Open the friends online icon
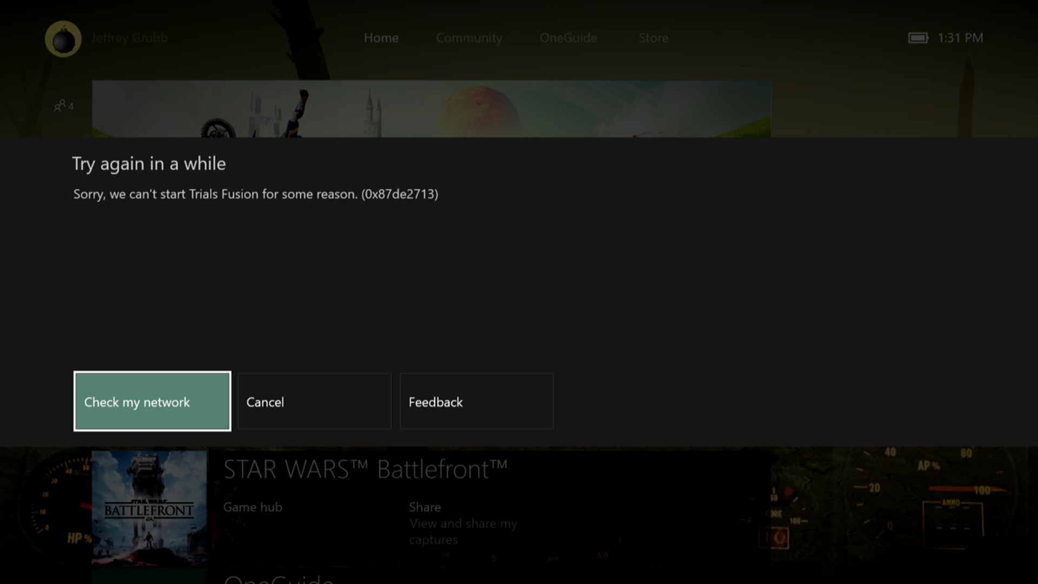The height and width of the screenshot is (584, 1038). point(63,106)
